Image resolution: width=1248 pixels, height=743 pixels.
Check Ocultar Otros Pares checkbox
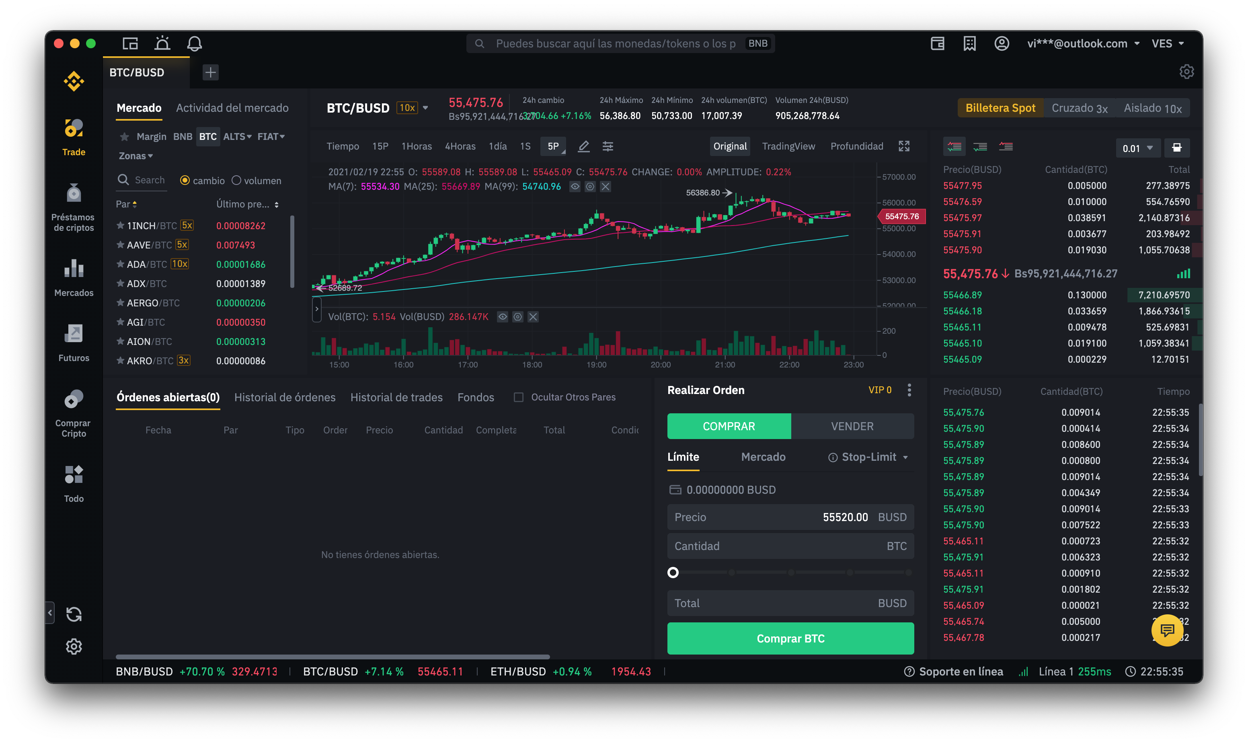coord(519,397)
